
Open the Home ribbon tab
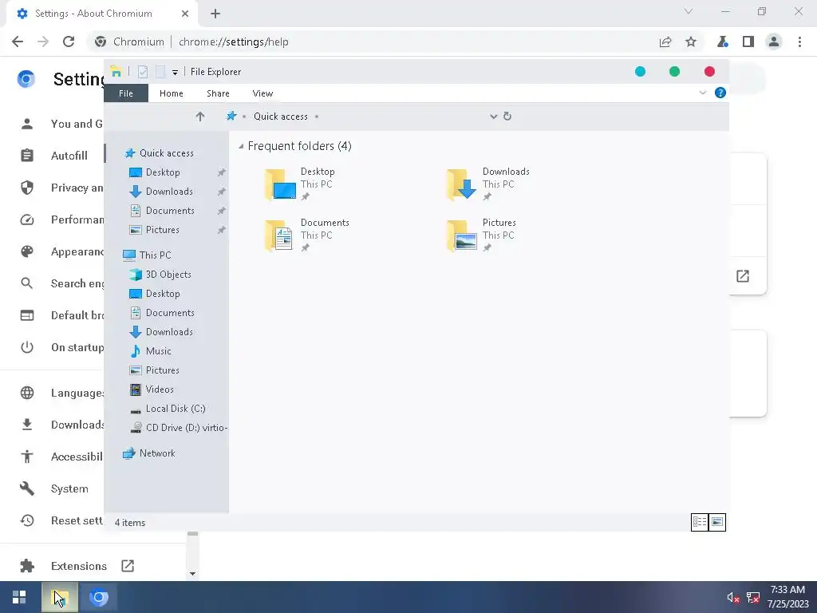click(x=172, y=93)
